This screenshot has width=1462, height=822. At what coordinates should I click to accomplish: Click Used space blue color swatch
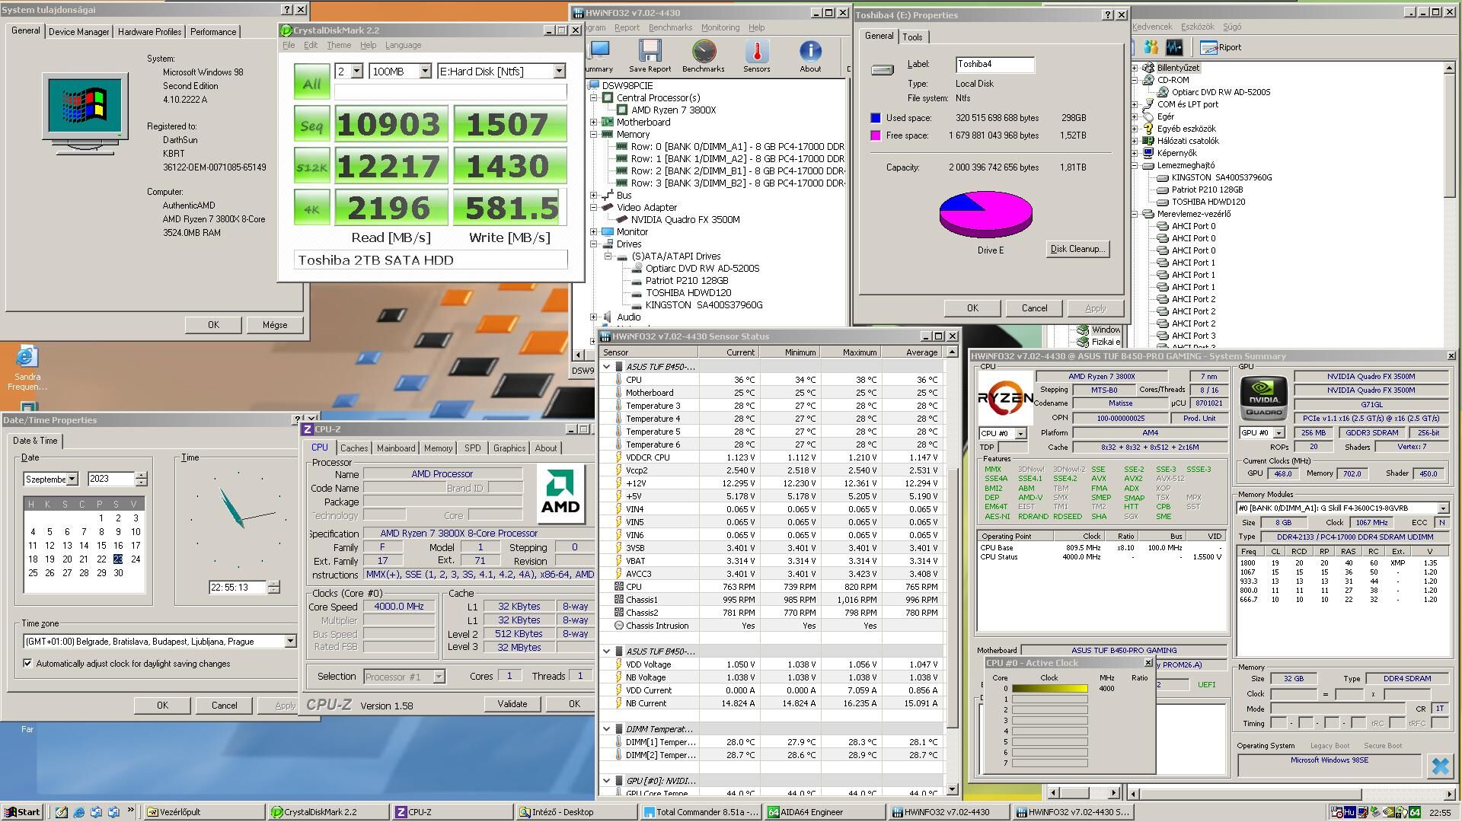point(876,118)
